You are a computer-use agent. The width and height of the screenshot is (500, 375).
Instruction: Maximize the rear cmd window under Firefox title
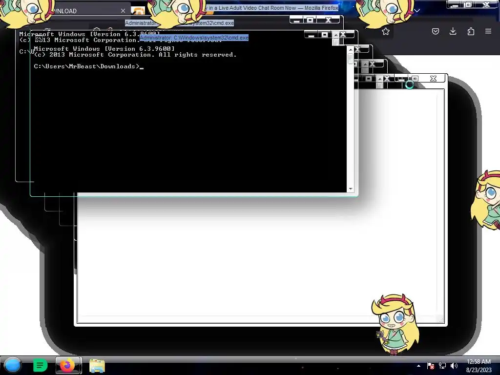[x=310, y=20]
